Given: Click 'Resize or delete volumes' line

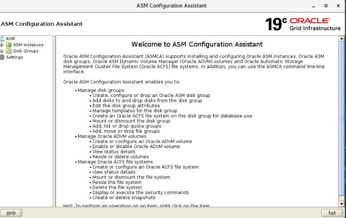Looking at the screenshot, I should click(x=121, y=157).
